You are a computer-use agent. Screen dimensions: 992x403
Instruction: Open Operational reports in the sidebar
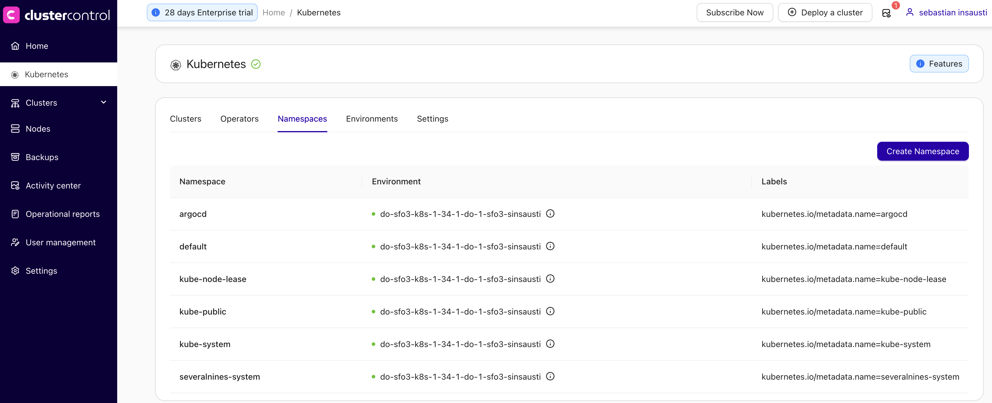click(59, 214)
